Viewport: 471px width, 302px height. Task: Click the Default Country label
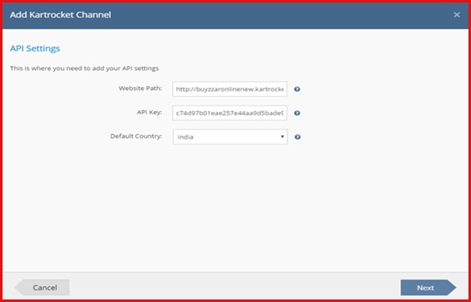pos(136,136)
